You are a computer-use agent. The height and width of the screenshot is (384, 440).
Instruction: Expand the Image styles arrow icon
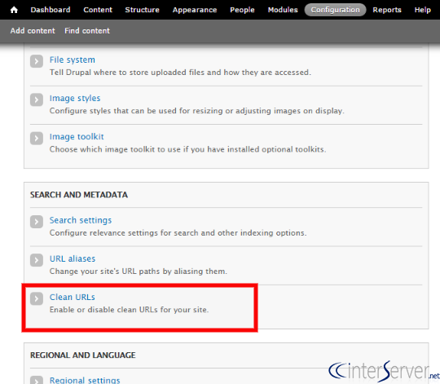click(x=37, y=99)
